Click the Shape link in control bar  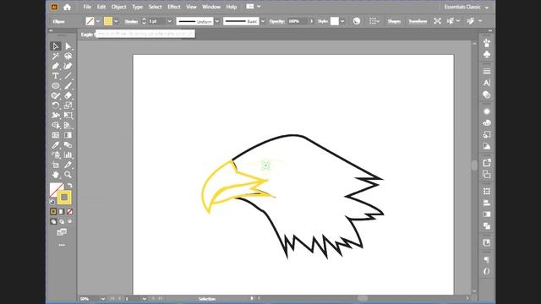pyautogui.click(x=394, y=21)
